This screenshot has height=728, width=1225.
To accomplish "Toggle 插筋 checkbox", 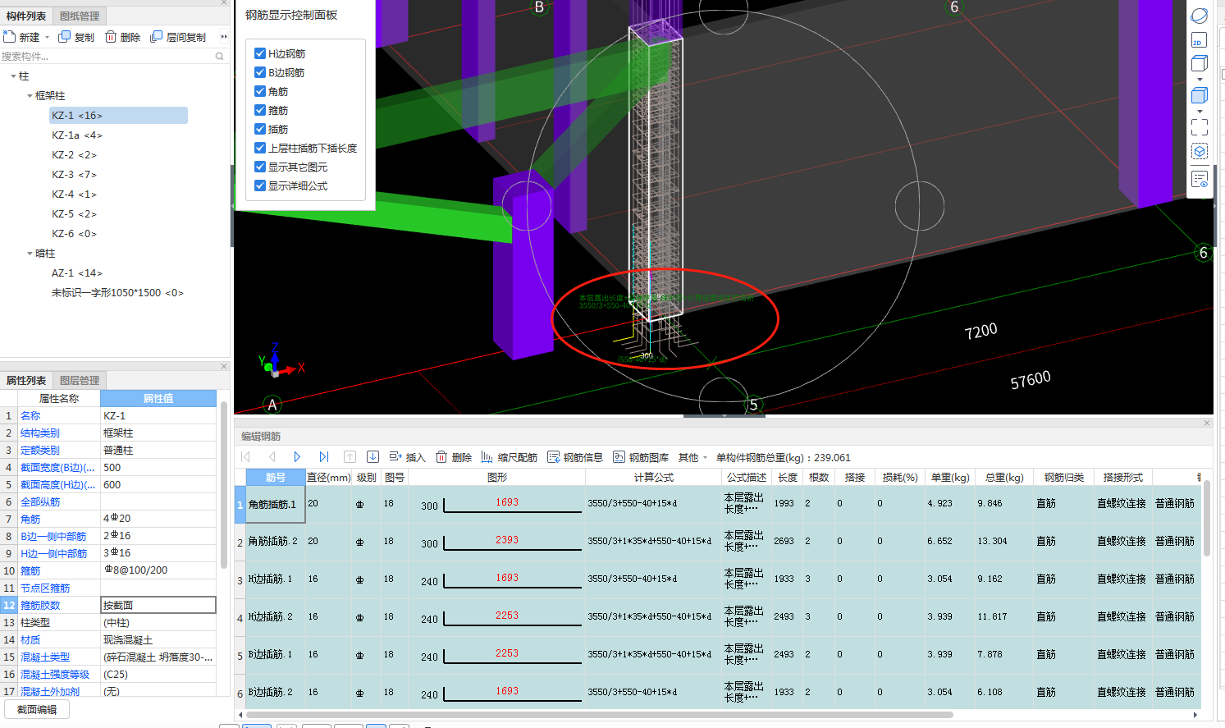I will 260,129.
